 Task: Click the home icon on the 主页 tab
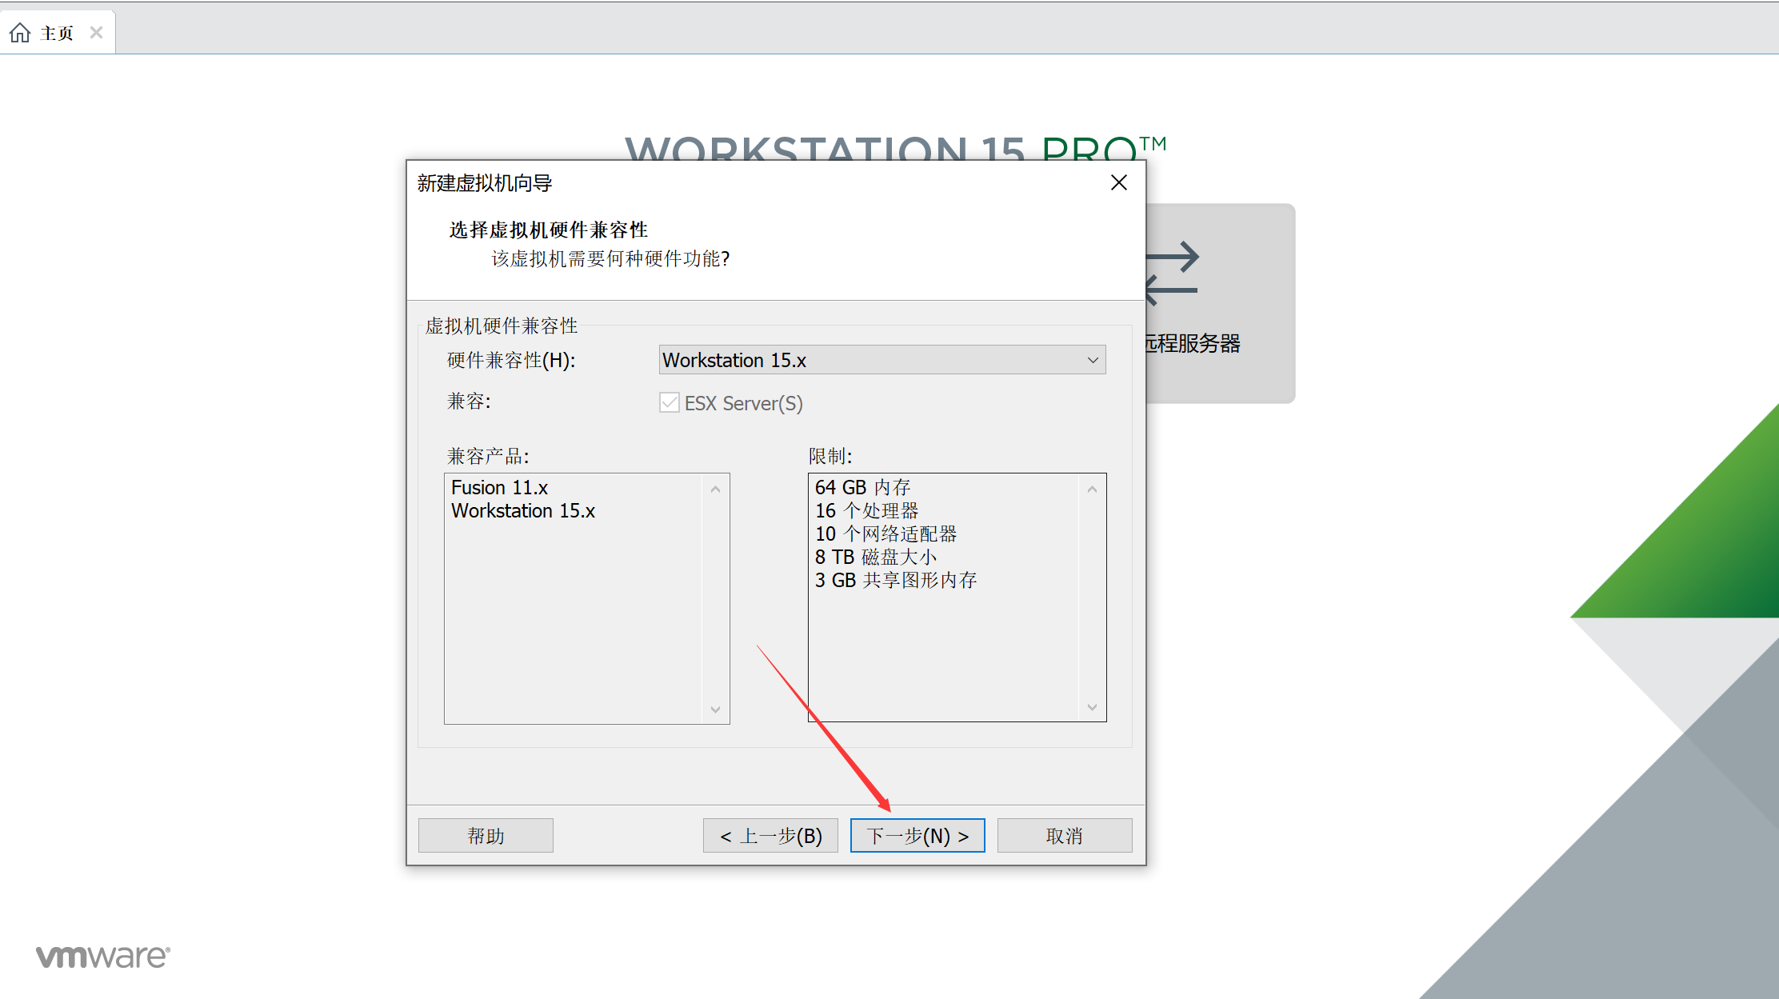tap(20, 33)
